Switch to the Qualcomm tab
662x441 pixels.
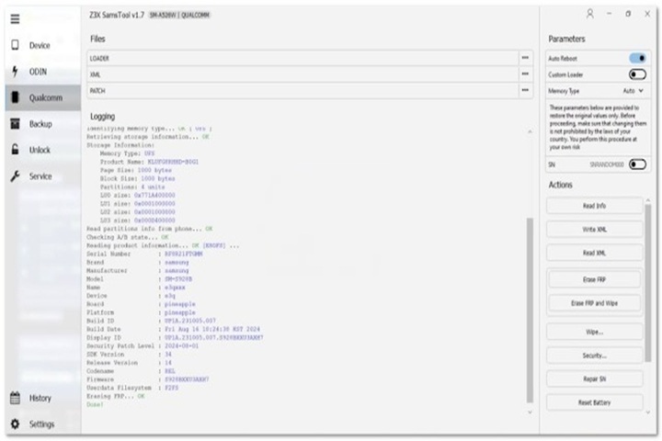[40, 97]
